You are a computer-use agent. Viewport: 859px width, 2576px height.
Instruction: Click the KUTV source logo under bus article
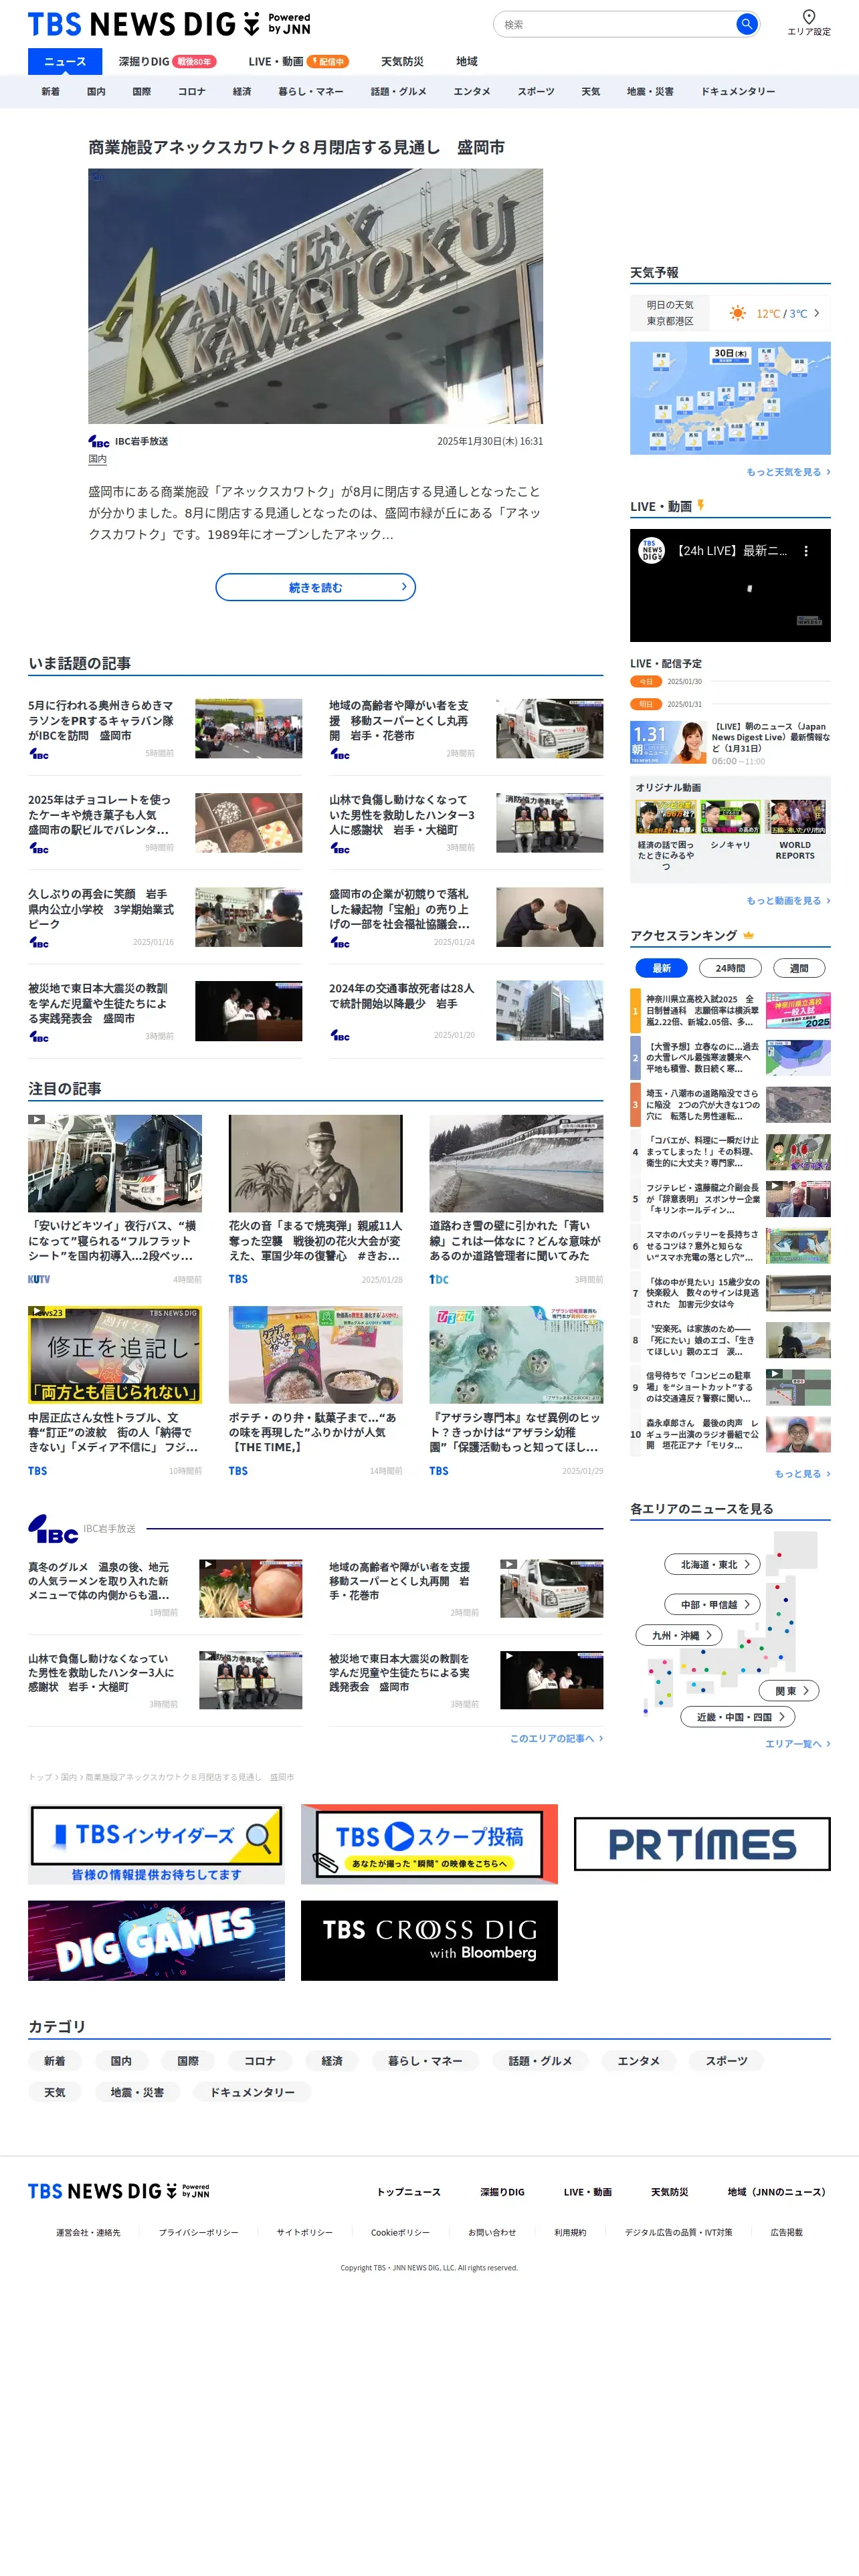(39, 1279)
